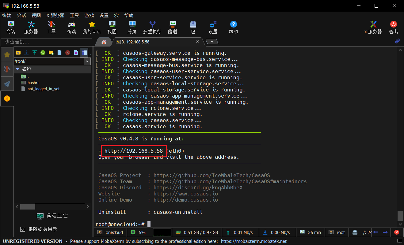The height and width of the screenshot is (245, 404).
Task: Open the http://192.168.5.58 link in terminal
Action: pyautogui.click(x=134, y=151)
